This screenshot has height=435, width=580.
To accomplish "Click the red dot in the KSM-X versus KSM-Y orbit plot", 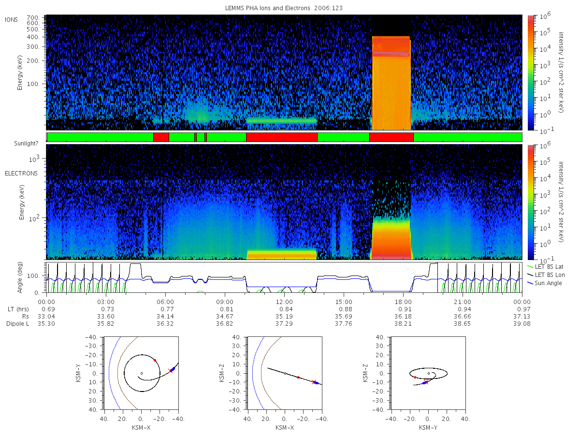I will (155, 360).
